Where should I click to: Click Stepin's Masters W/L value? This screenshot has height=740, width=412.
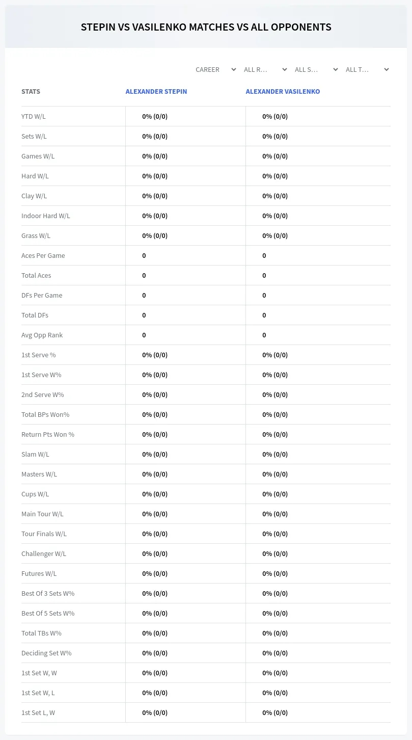pos(155,474)
